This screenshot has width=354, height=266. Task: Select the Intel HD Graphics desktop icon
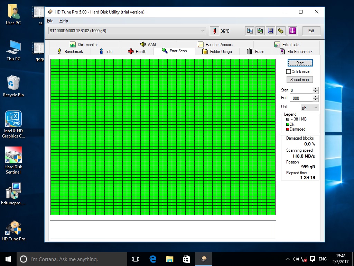(x=13, y=124)
